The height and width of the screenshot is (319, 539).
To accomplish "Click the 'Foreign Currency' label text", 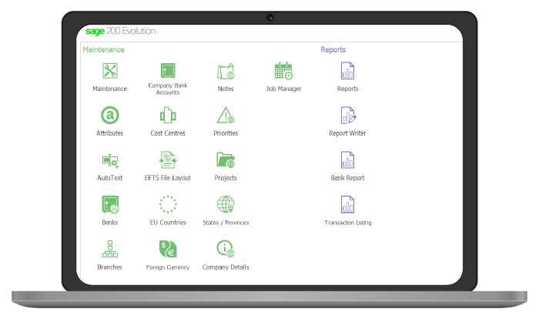I will pos(168,267).
